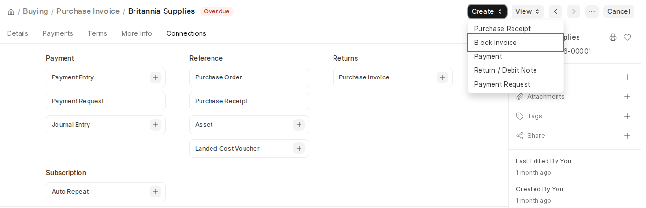Click the Overdue status badge
Image resolution: width=646 pixels, height=208 pixels.
point(216,11)
